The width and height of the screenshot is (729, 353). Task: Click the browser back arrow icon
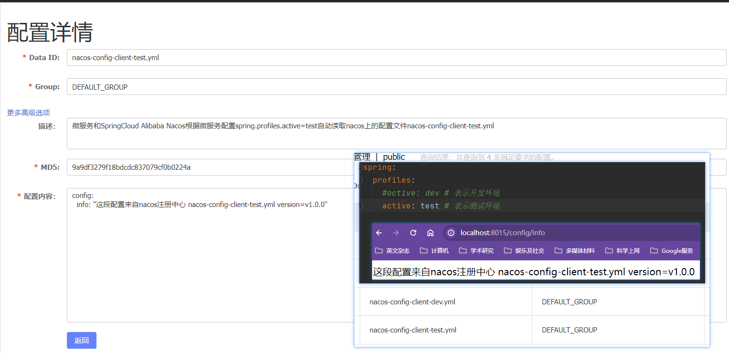point(379,233)
